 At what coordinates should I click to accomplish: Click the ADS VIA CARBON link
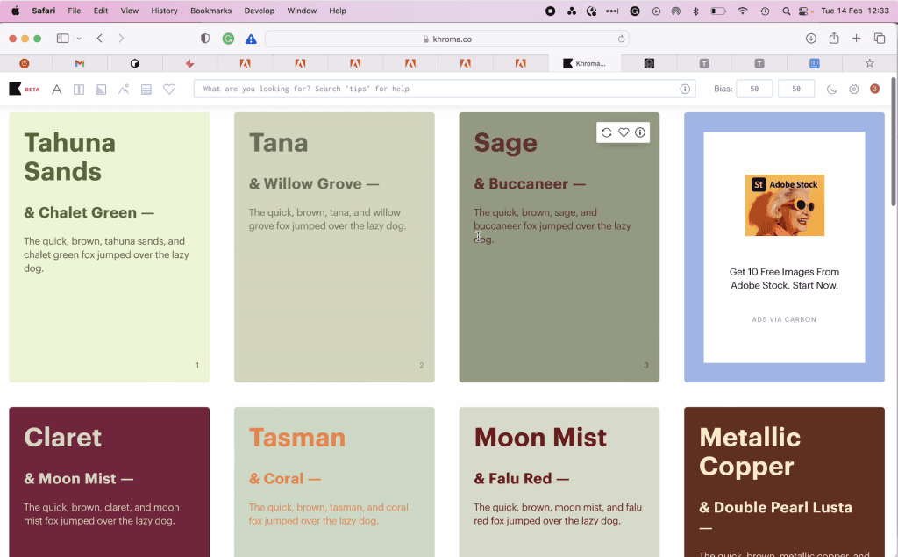point(784,320)
